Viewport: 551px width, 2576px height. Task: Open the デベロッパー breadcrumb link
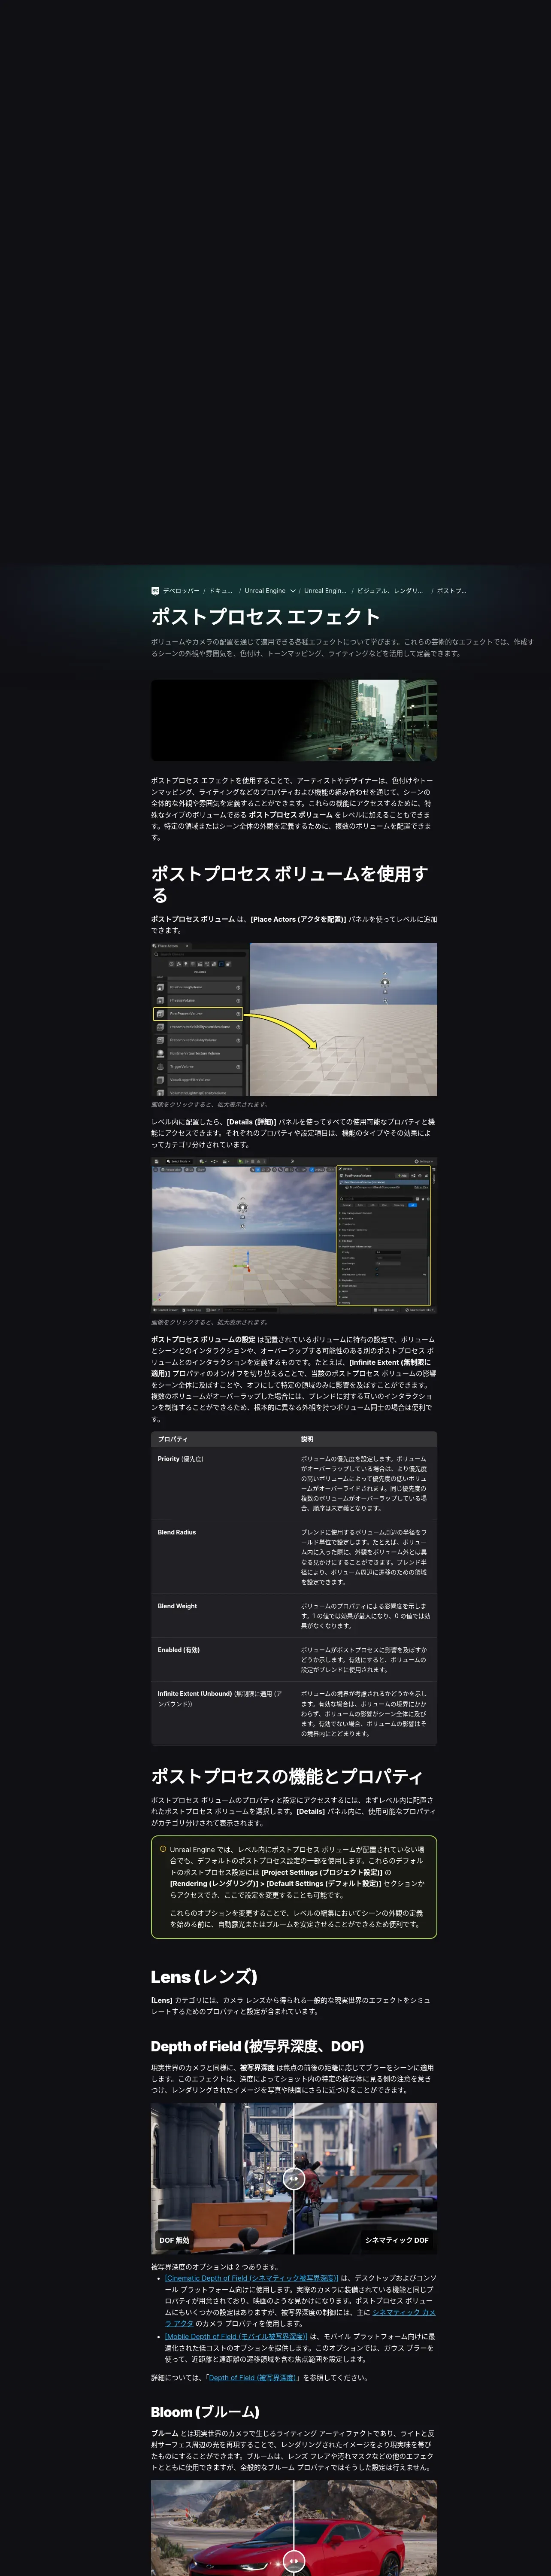(x=181, y=591)
